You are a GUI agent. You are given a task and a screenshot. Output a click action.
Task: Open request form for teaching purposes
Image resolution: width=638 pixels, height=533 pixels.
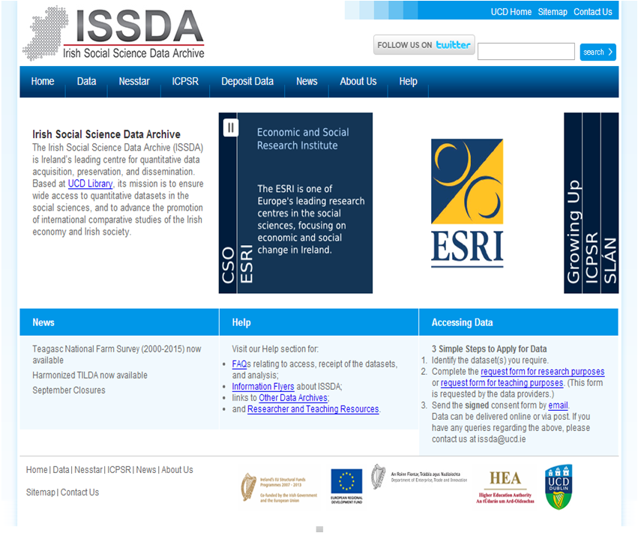click(x=502, y=383)
